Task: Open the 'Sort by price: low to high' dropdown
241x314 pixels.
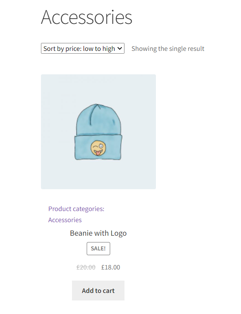Action: pyautogui.click(x=83, y=48)
